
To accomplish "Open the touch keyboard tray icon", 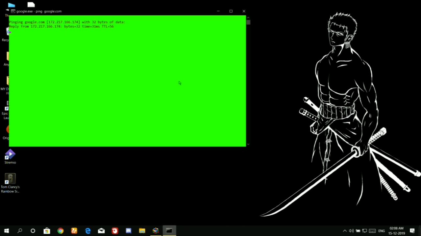I will [x=372, y=231].
